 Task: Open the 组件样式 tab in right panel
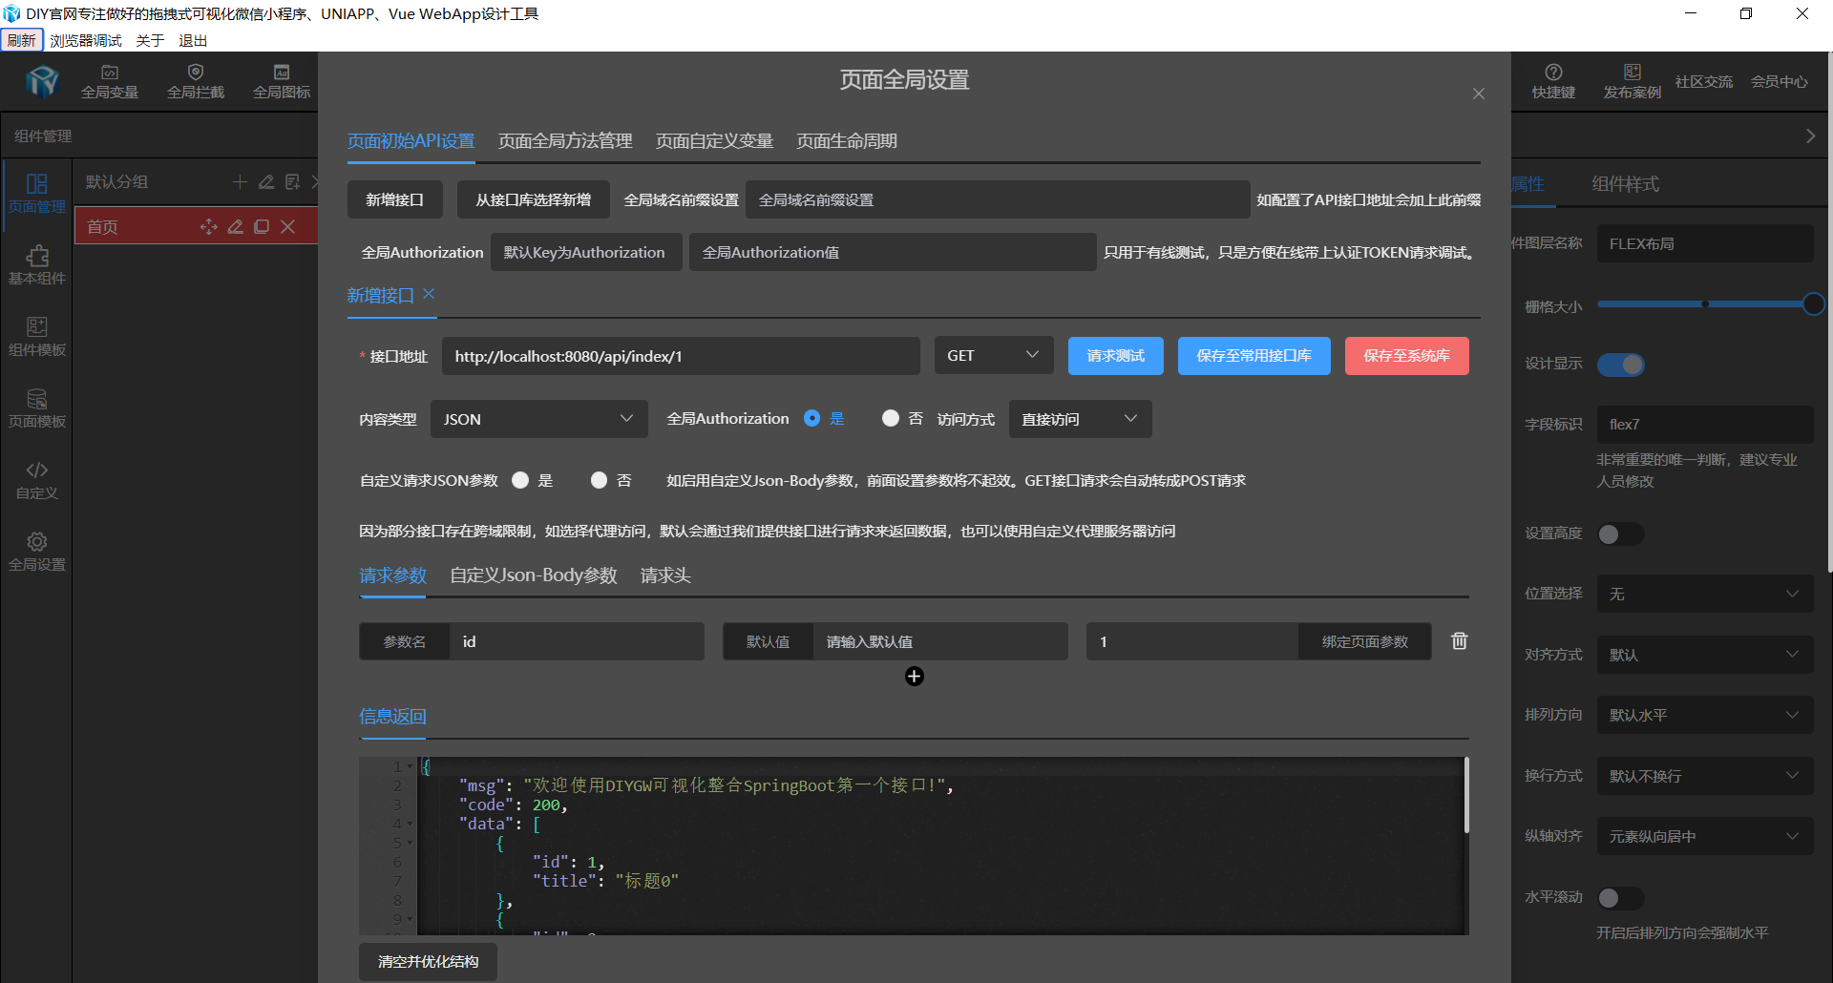[1625, 184]
